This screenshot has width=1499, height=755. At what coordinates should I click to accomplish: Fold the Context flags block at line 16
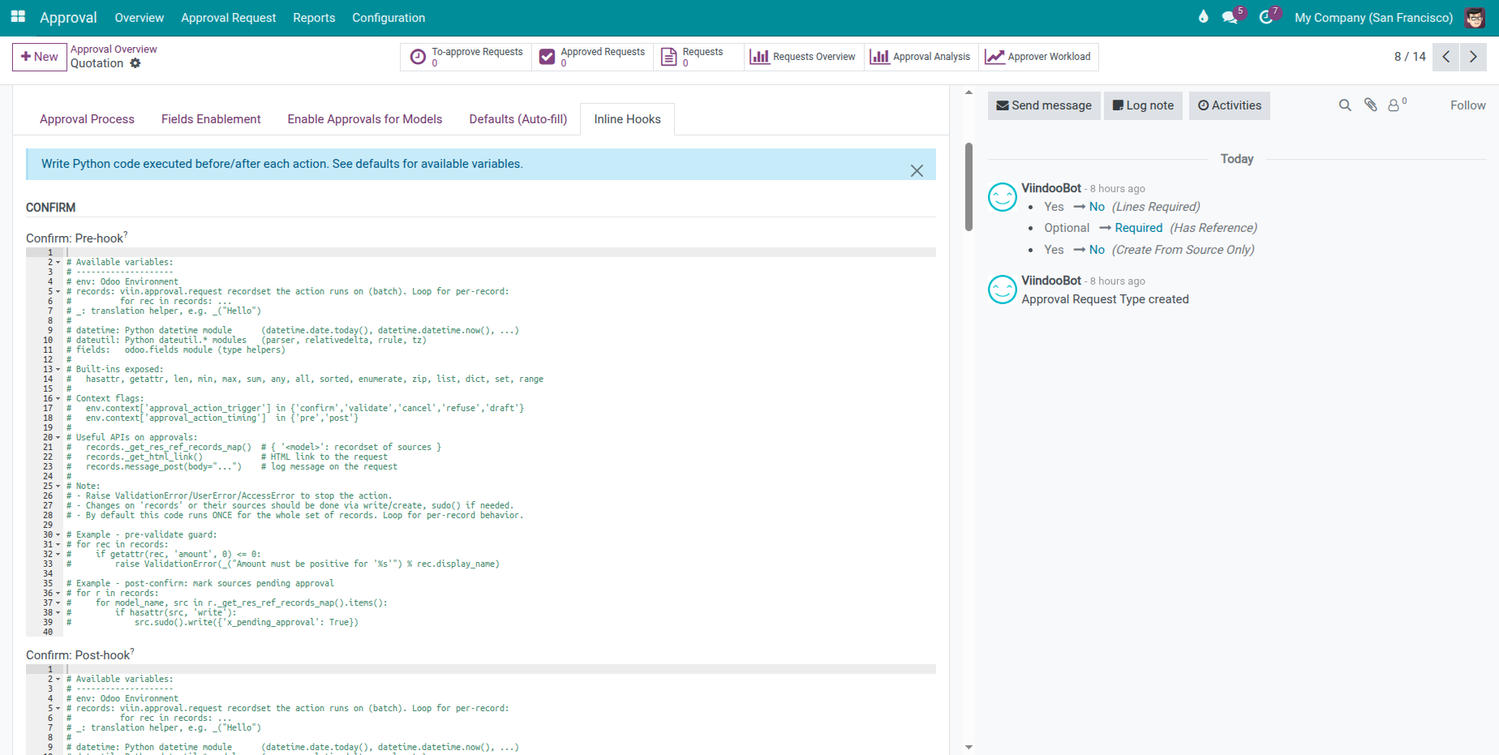[x=57, y=398]
